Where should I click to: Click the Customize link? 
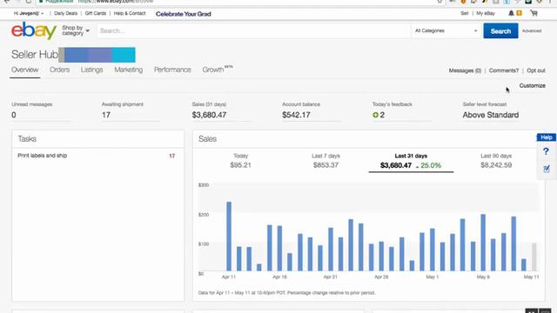coord(532,85)
